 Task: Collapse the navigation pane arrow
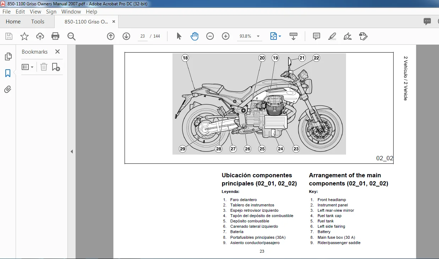click(x=72, y=151)
